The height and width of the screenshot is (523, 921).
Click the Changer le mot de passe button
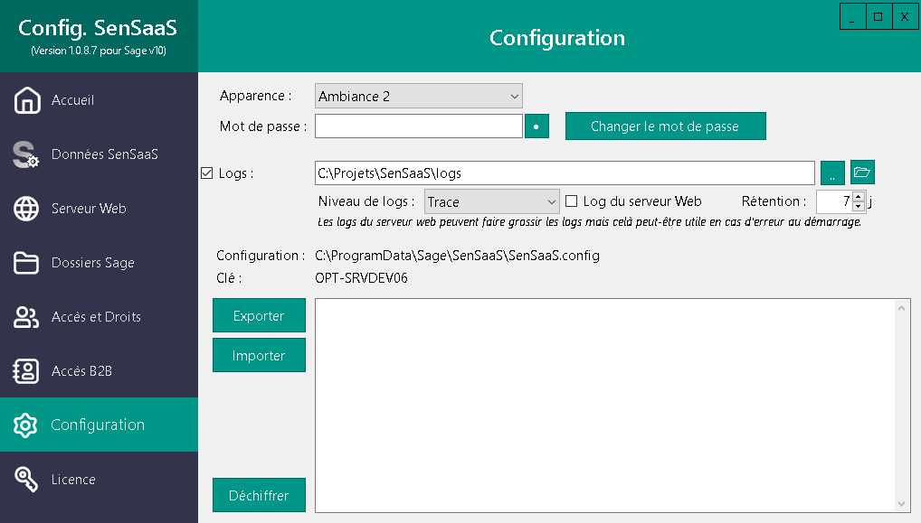[x=665, y=126]
